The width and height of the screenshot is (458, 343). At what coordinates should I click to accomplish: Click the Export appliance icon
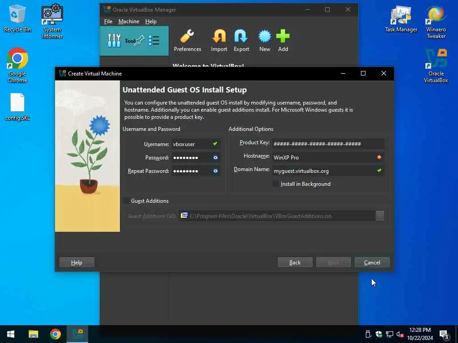241,41
